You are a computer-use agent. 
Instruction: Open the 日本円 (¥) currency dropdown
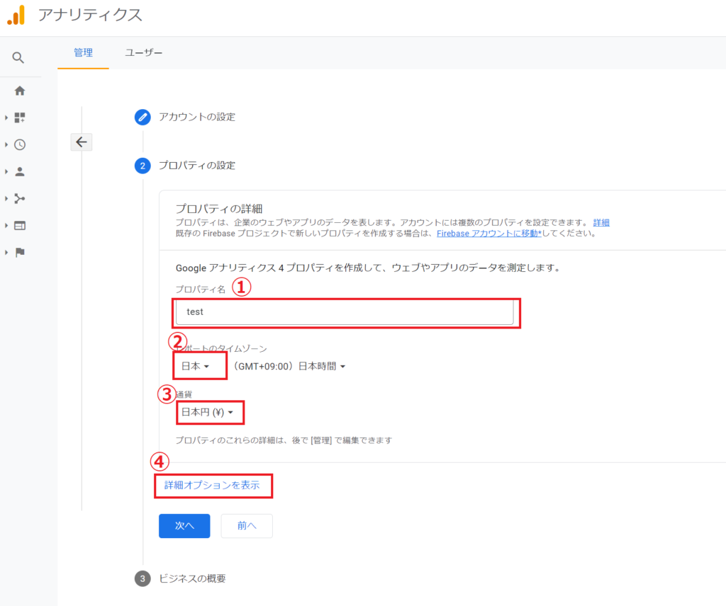[208, 412]
